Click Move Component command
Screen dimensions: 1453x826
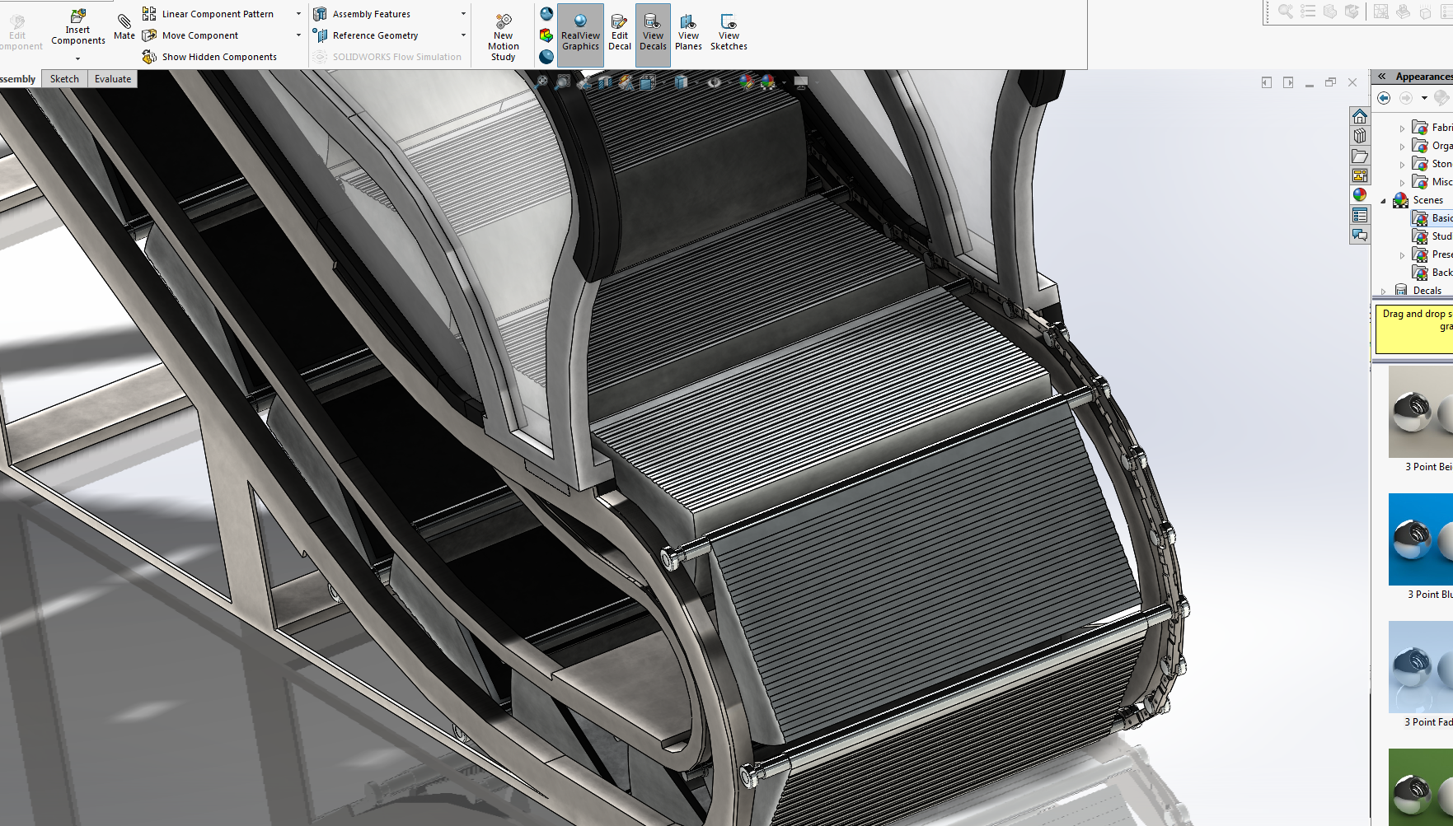click(191, 35)
